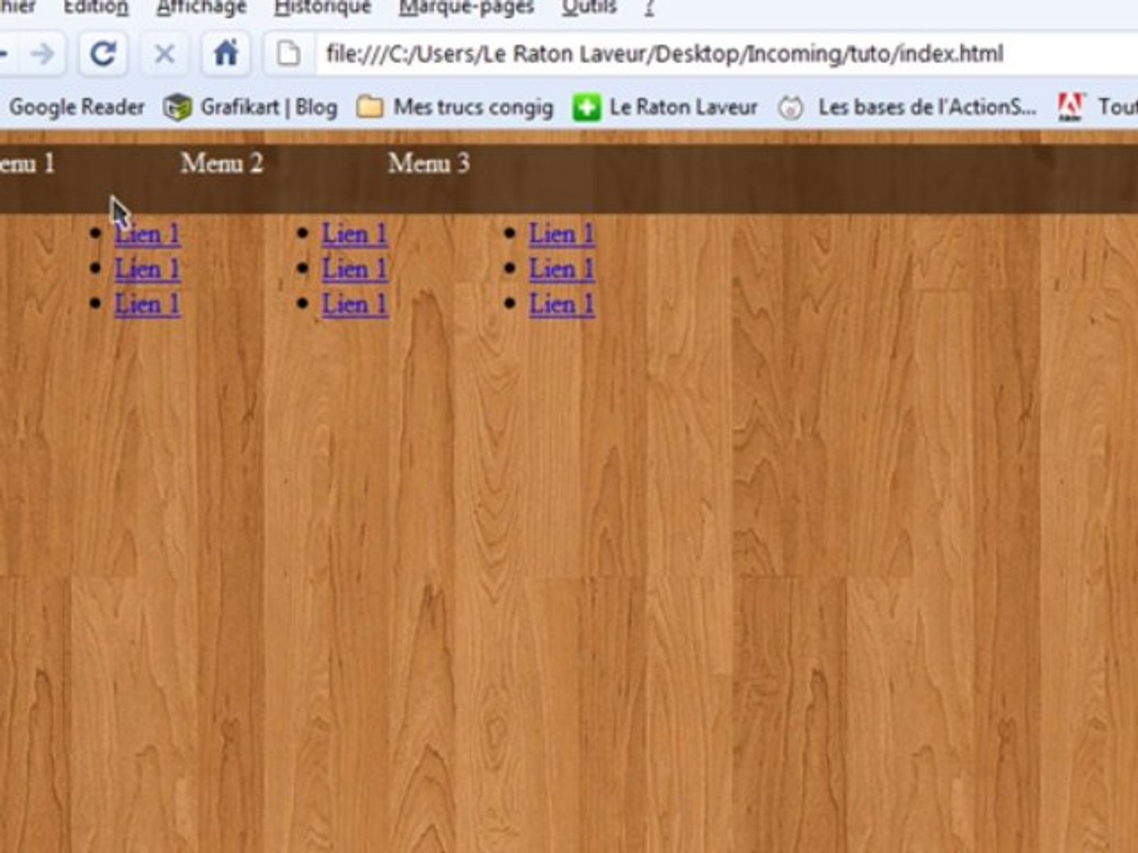Click the Mes trucs congig folder icon
1138x853 pixels.
(370, 107)
